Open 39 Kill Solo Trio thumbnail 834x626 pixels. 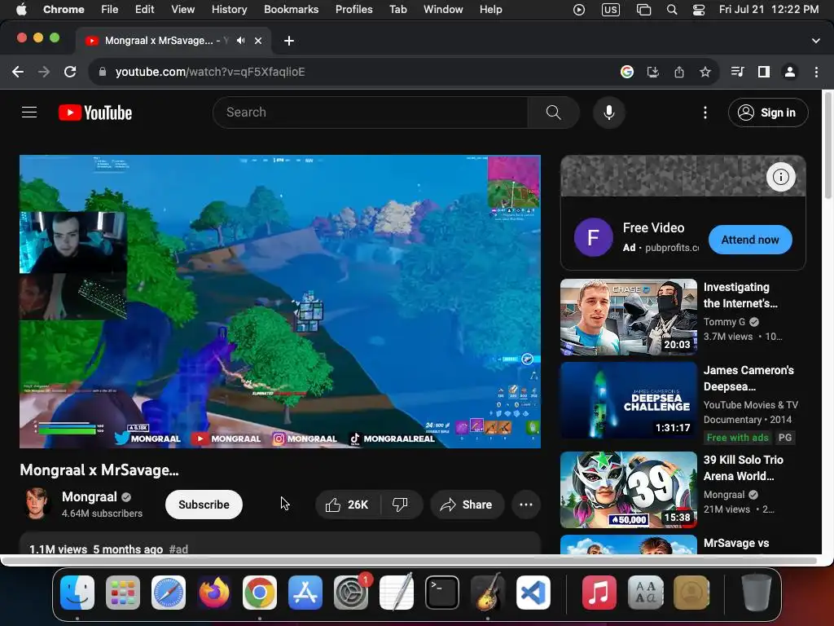click(x=628, y=490)
